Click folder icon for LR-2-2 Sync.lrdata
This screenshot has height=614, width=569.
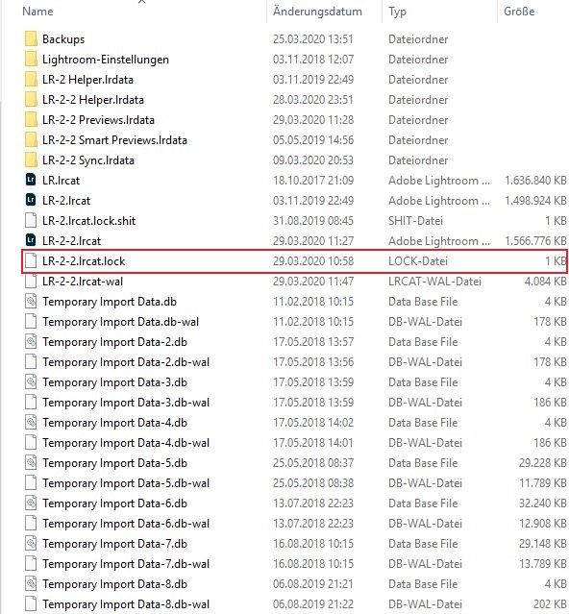[31, 160]
